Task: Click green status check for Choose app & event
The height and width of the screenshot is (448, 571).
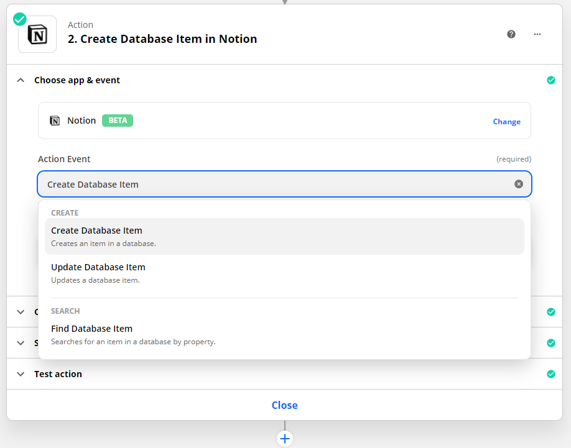Action: coord(550,80)
